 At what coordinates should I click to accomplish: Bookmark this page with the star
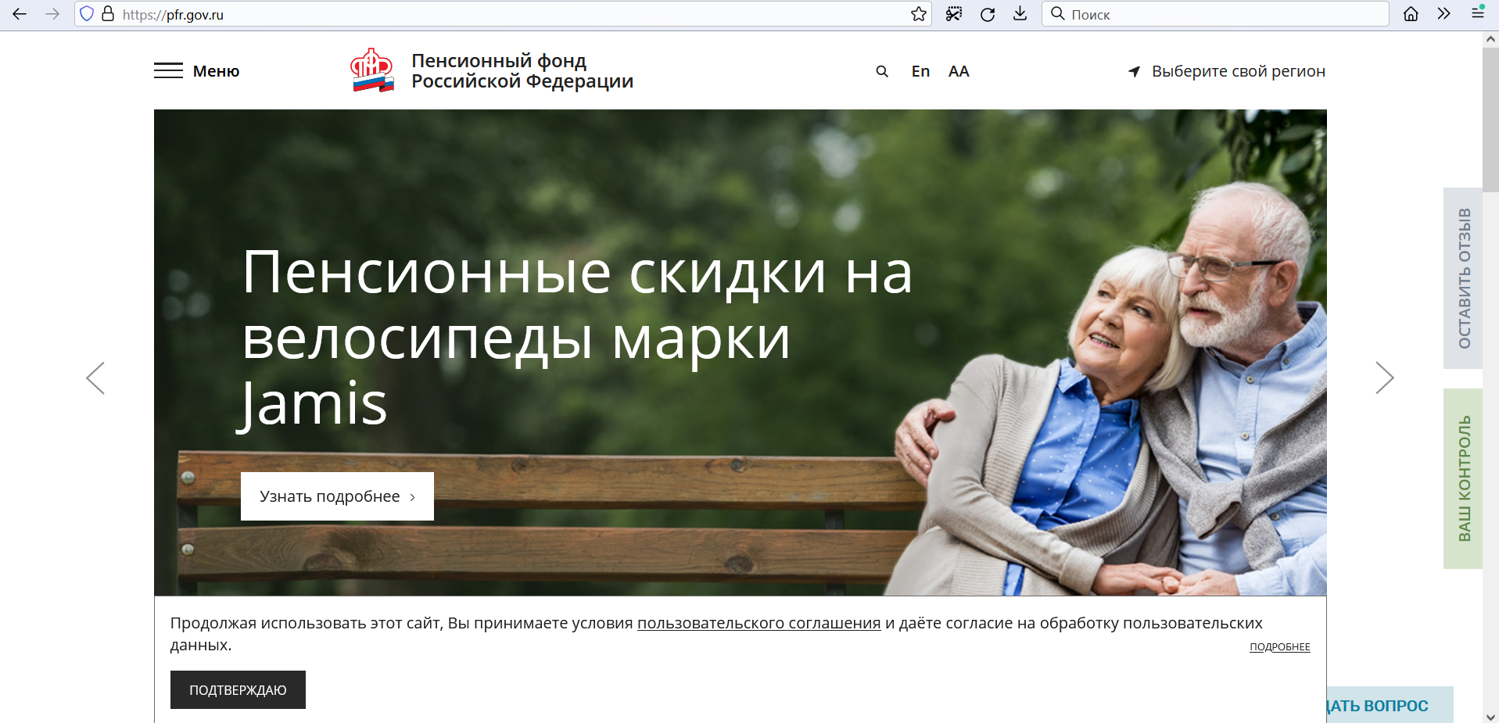tap(919, 14)
